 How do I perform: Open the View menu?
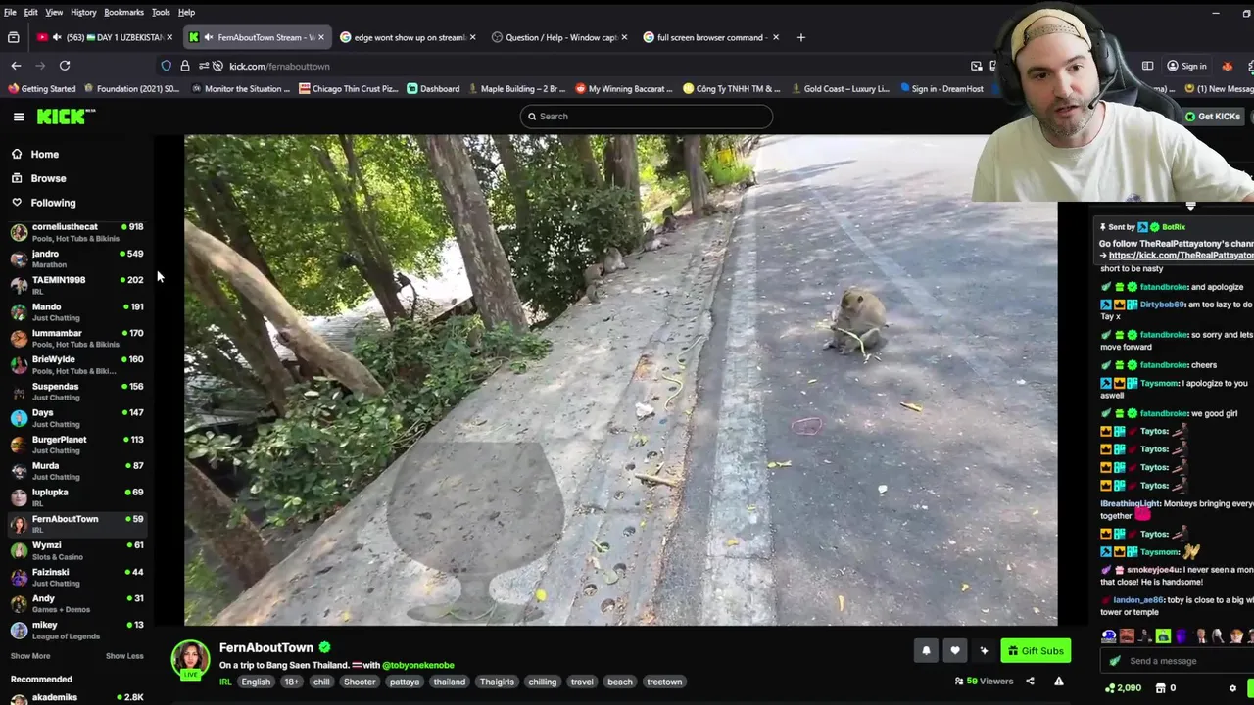pos(54,12)
